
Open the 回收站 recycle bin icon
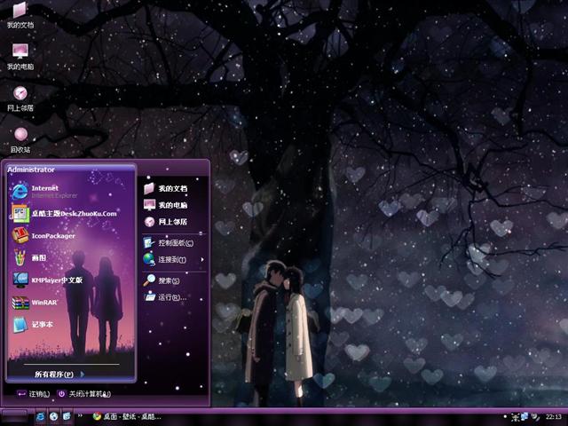[20, 140]
